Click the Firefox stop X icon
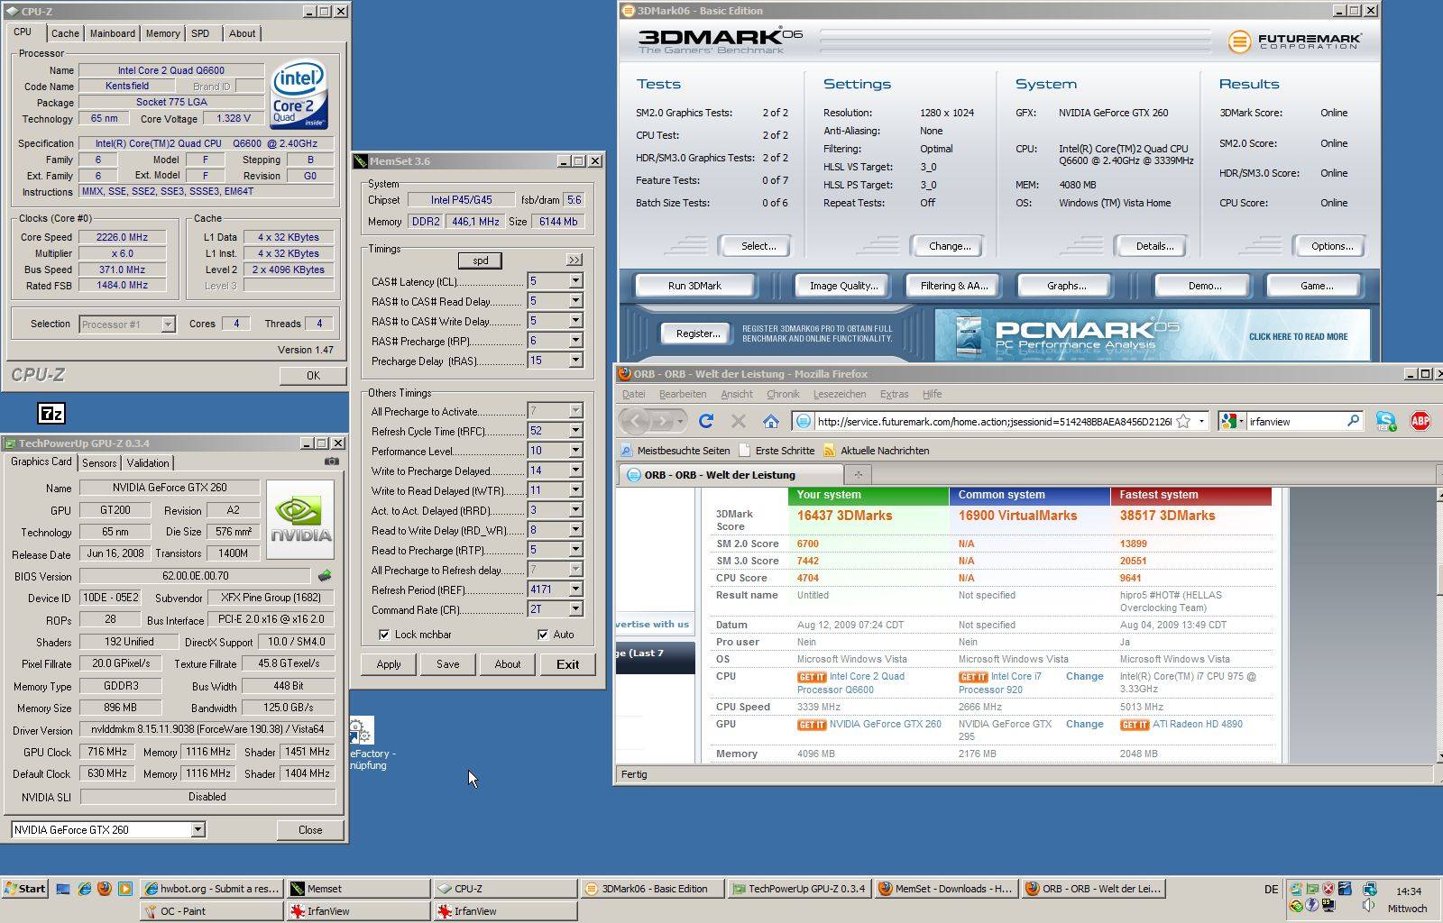1443x923 pixels. pos(738,421)
